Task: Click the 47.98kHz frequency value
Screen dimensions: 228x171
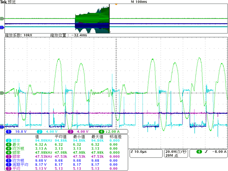Action: [43, 153]
